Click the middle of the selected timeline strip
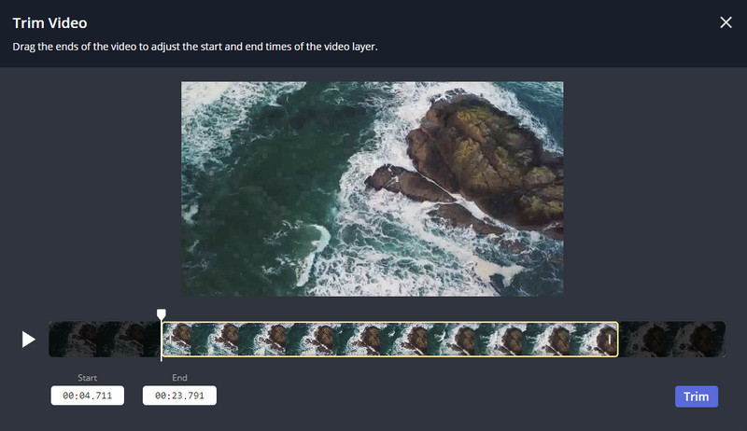747x431 pixels. [x=389, y=340]
